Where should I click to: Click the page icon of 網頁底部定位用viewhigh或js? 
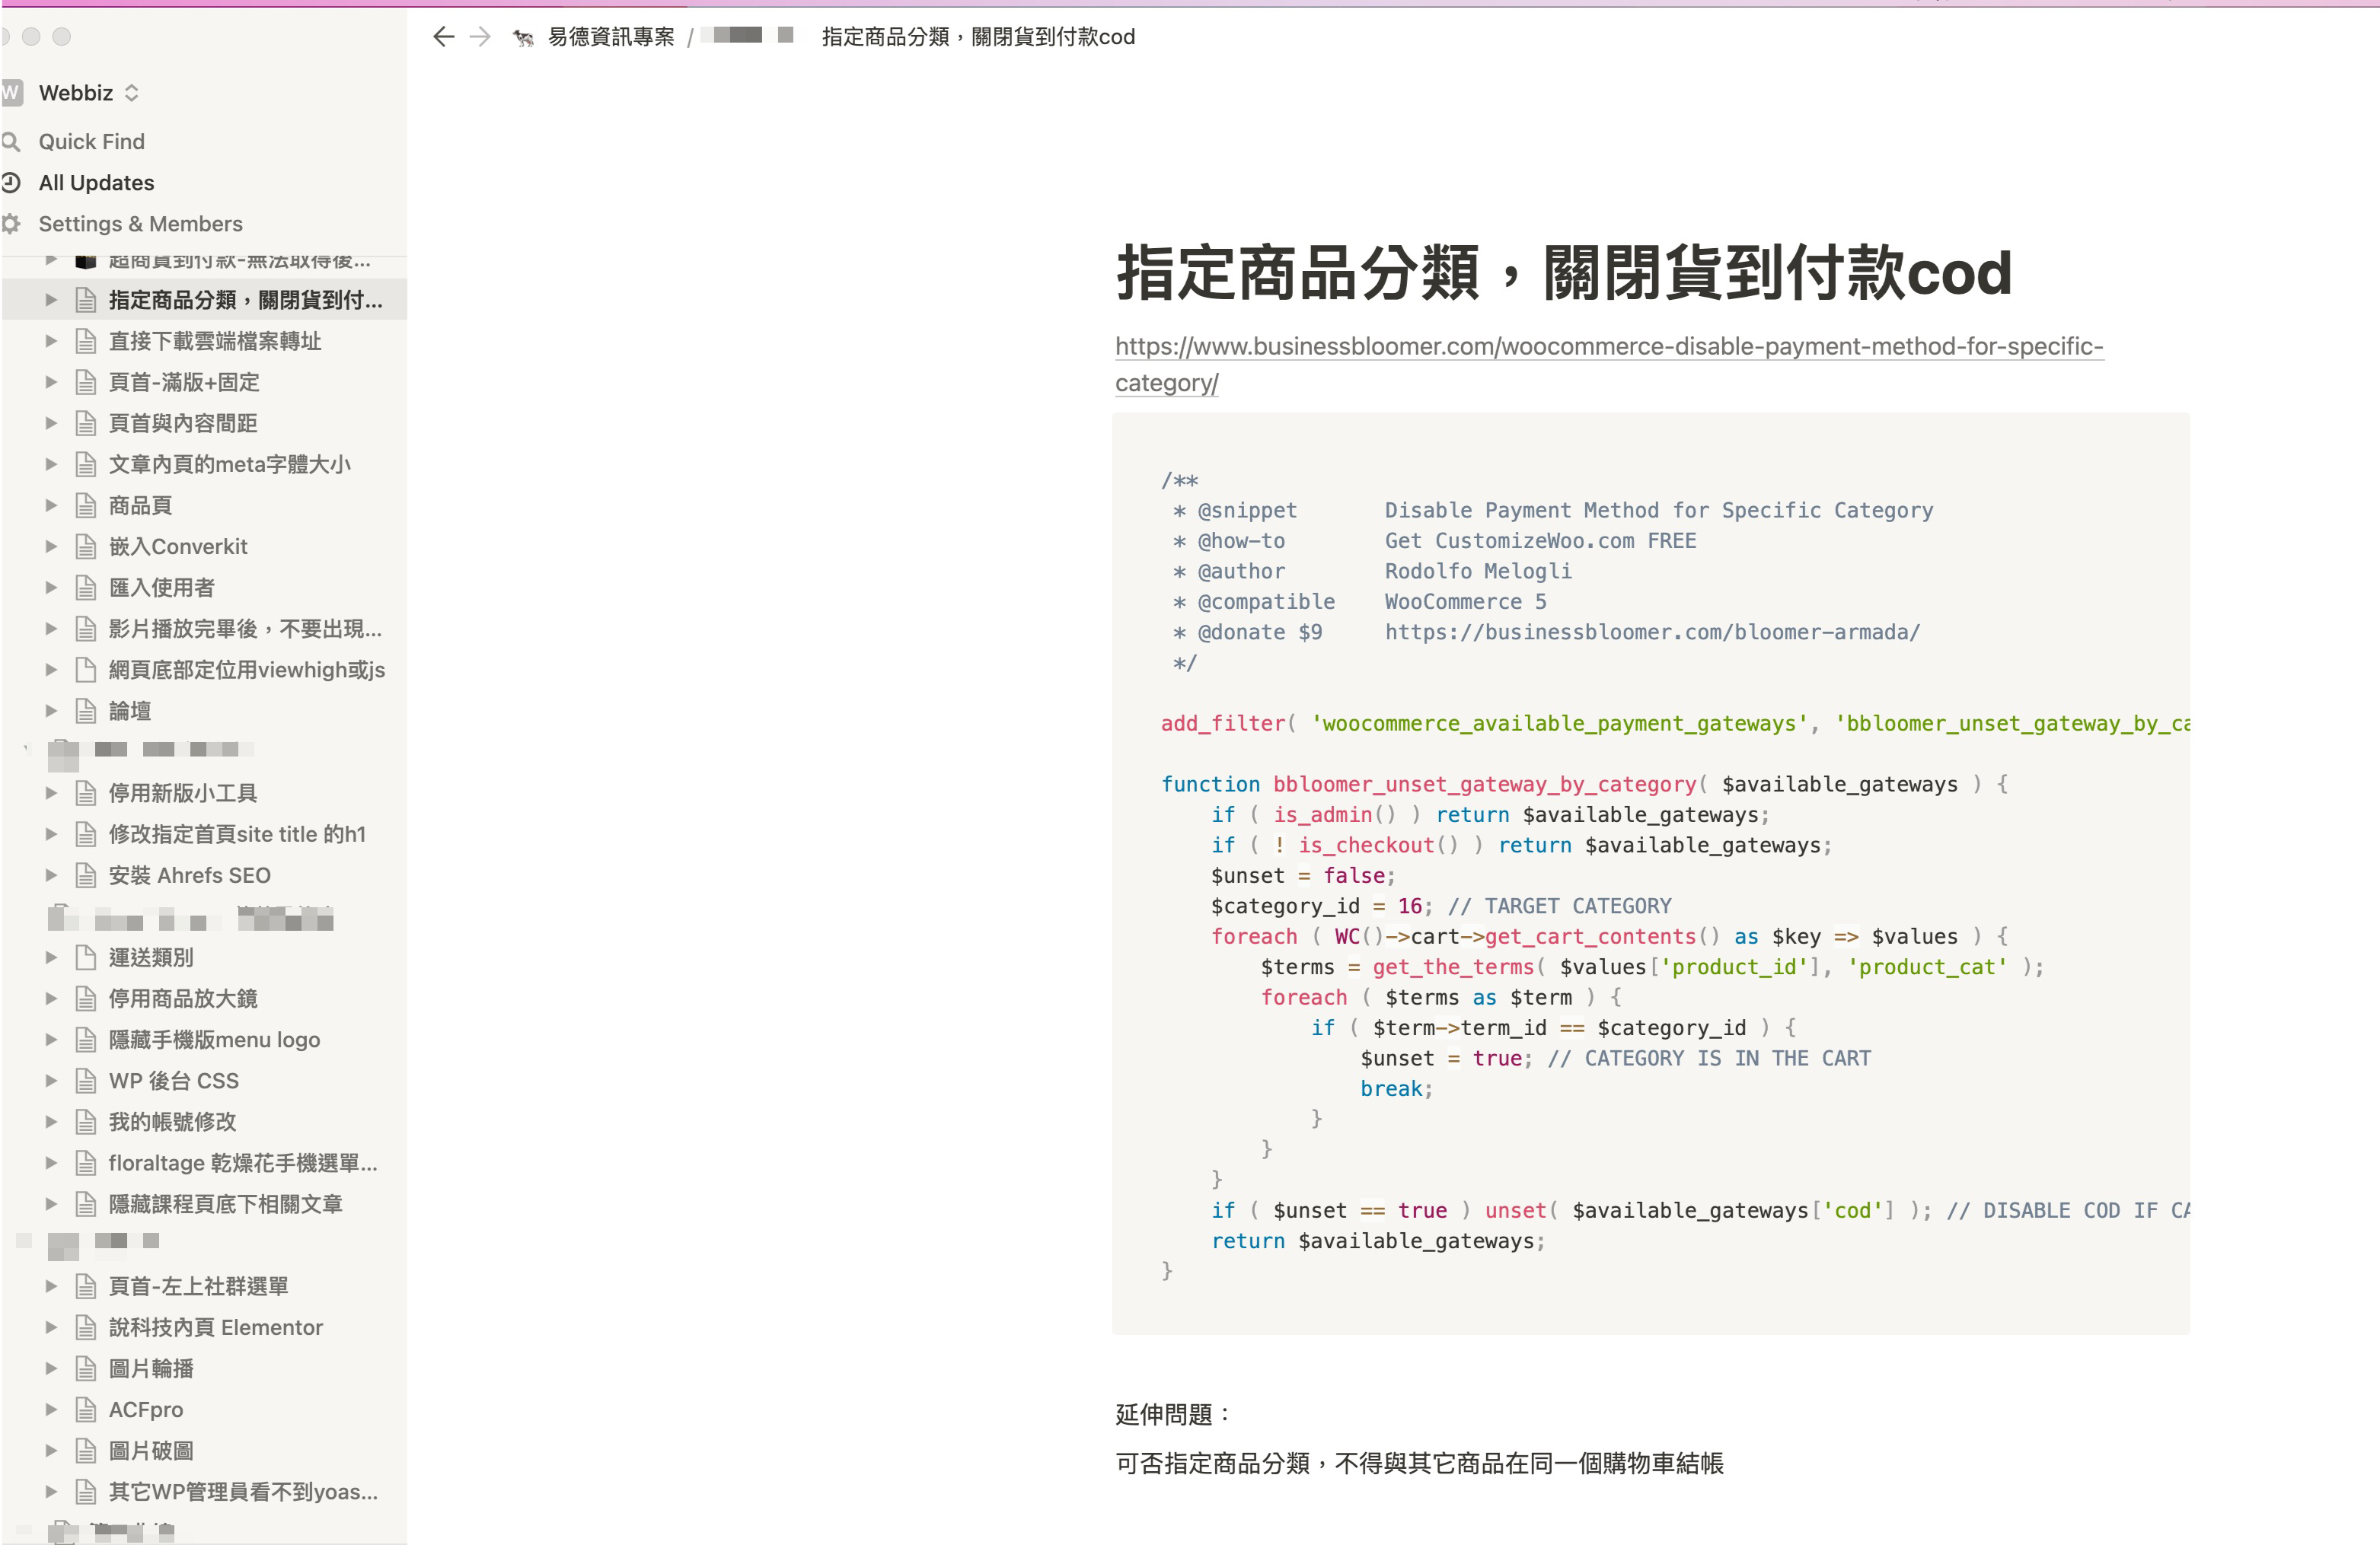(x=86, y=670)
